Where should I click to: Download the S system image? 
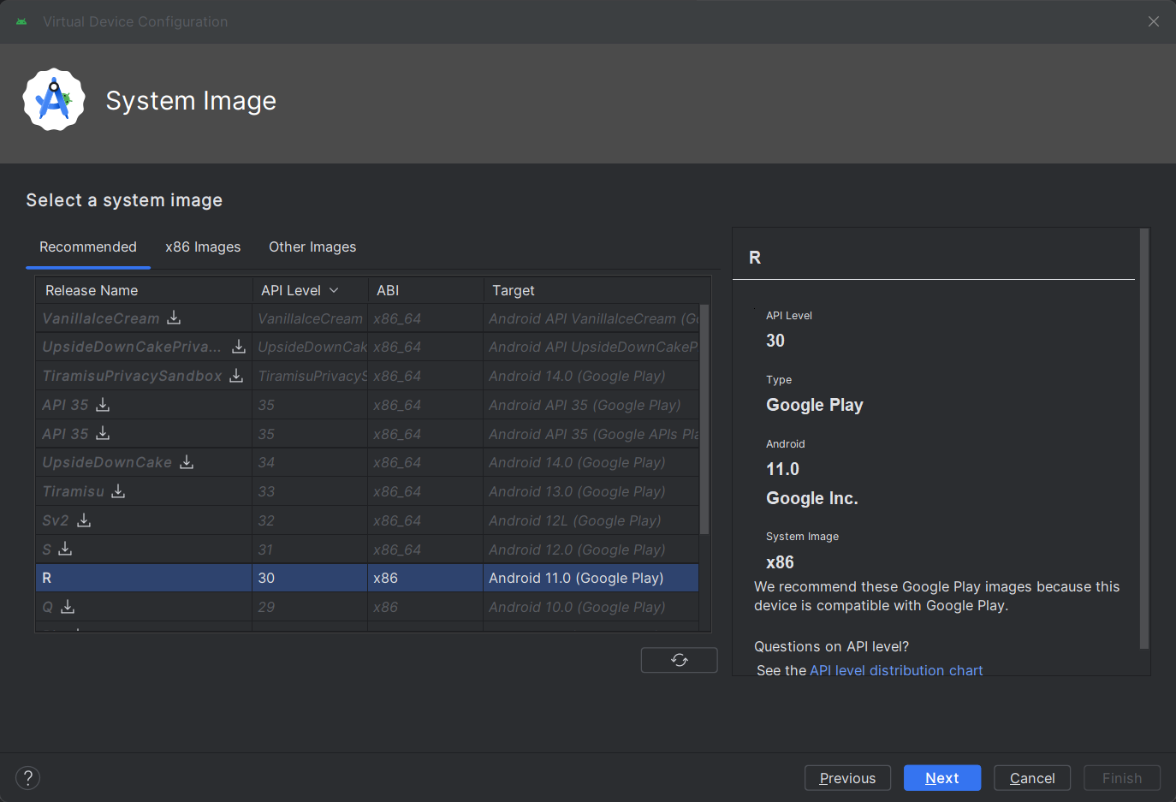[x=65, y=549]
